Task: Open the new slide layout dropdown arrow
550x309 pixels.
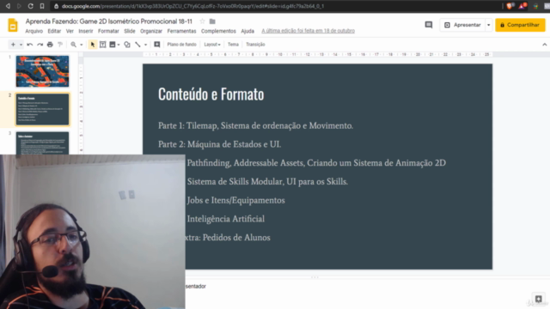Action: [x=21, y=45]
